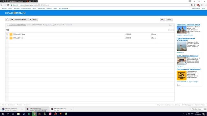Screen dimensions: 207x116
Task: Expand options for second XPNormal2014.zip download
Action: point(47,109)
